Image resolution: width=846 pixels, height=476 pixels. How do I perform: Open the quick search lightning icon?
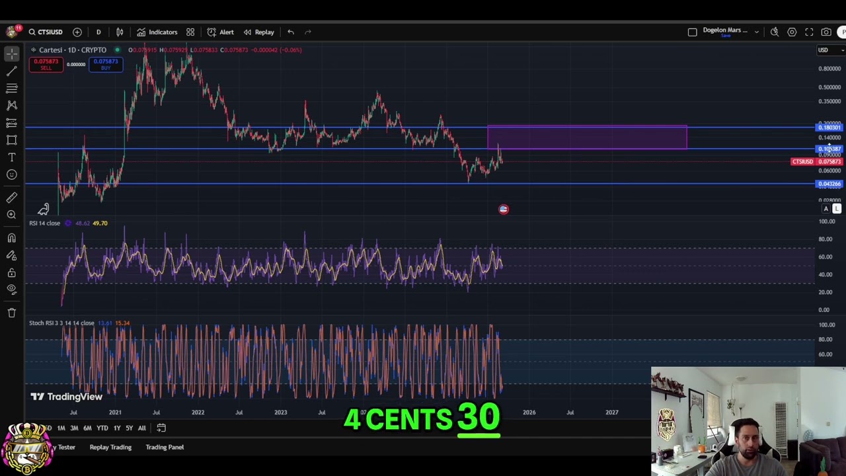775,32
